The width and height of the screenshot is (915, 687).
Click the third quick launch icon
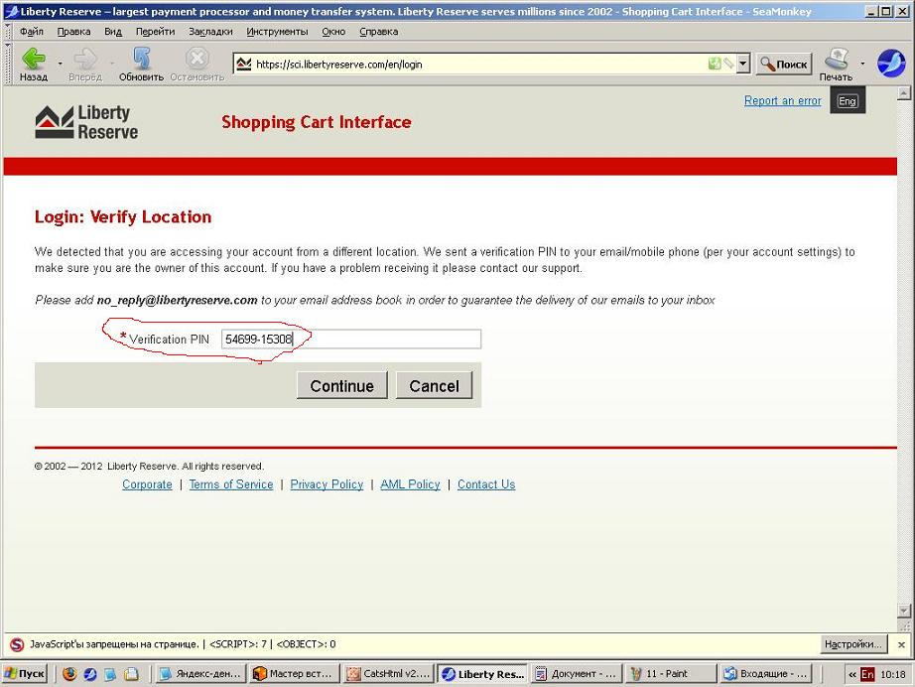pyautogui.click(x=110, y=674)
